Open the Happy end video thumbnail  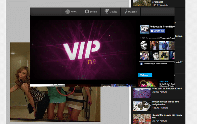[x=142, y=119]
